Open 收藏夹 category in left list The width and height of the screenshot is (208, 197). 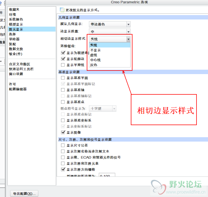click(x=14, y=9)
